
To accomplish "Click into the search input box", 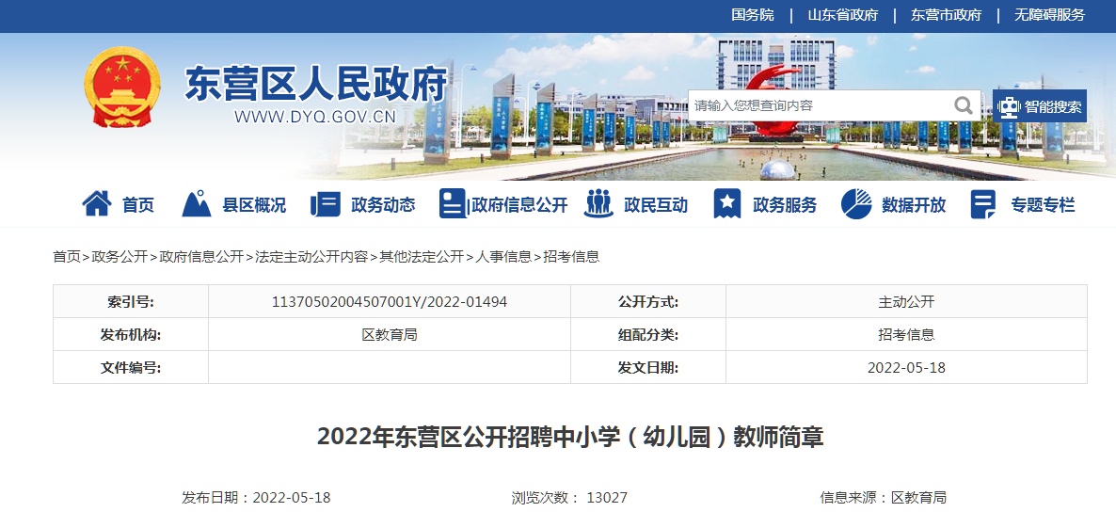I will click(819, 106).
